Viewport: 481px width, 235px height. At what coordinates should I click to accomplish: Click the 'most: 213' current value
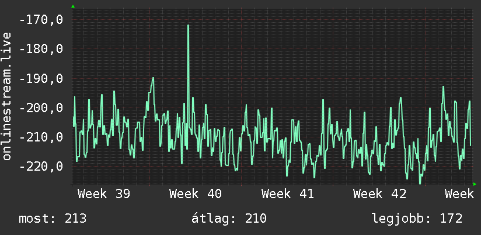click(x=53, y=219)
